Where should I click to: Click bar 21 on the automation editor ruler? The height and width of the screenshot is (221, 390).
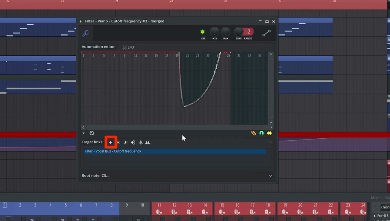coord(187,56)
